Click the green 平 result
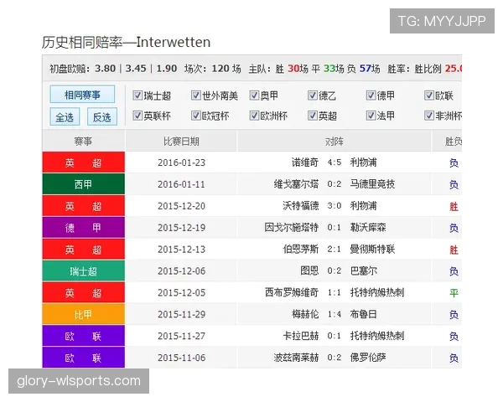The height and width of the screenshot is (402, 503). coord(454,292)
